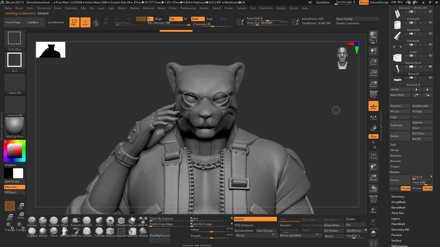Click the AAHalf icon on the right shelf
This screenshot has height=247, width=440.
[373, 84]
